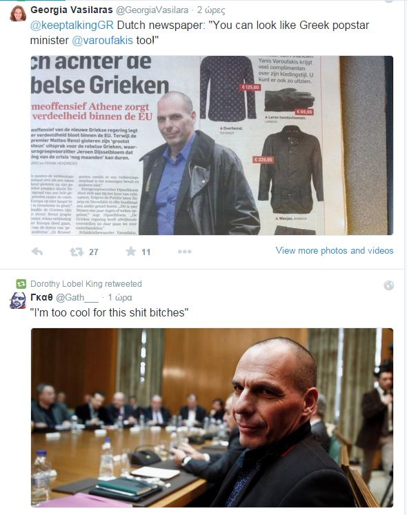Click the green retweeted indicator icon
407x515 pixels.
click(21, 284)
